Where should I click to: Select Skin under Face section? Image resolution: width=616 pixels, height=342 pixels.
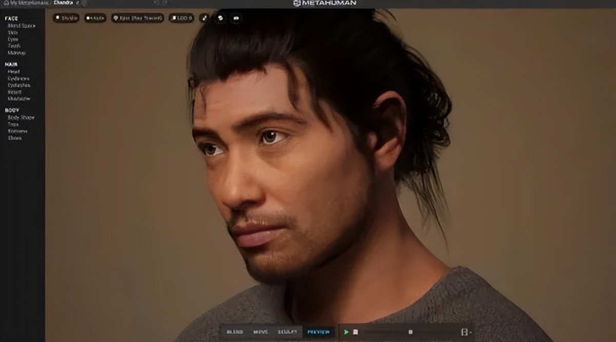12,32
